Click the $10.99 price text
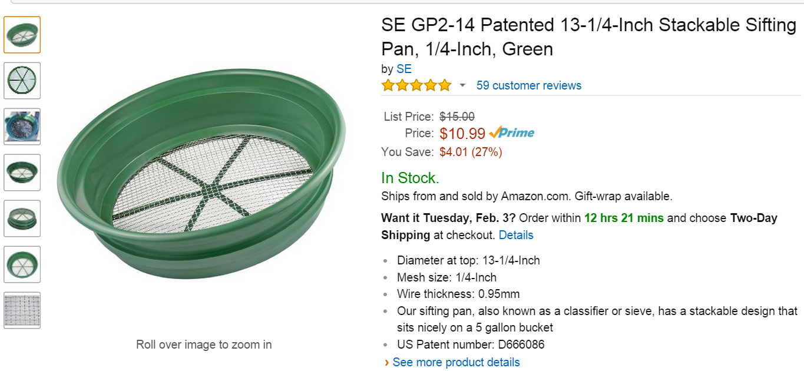 [x=462, y=134]
